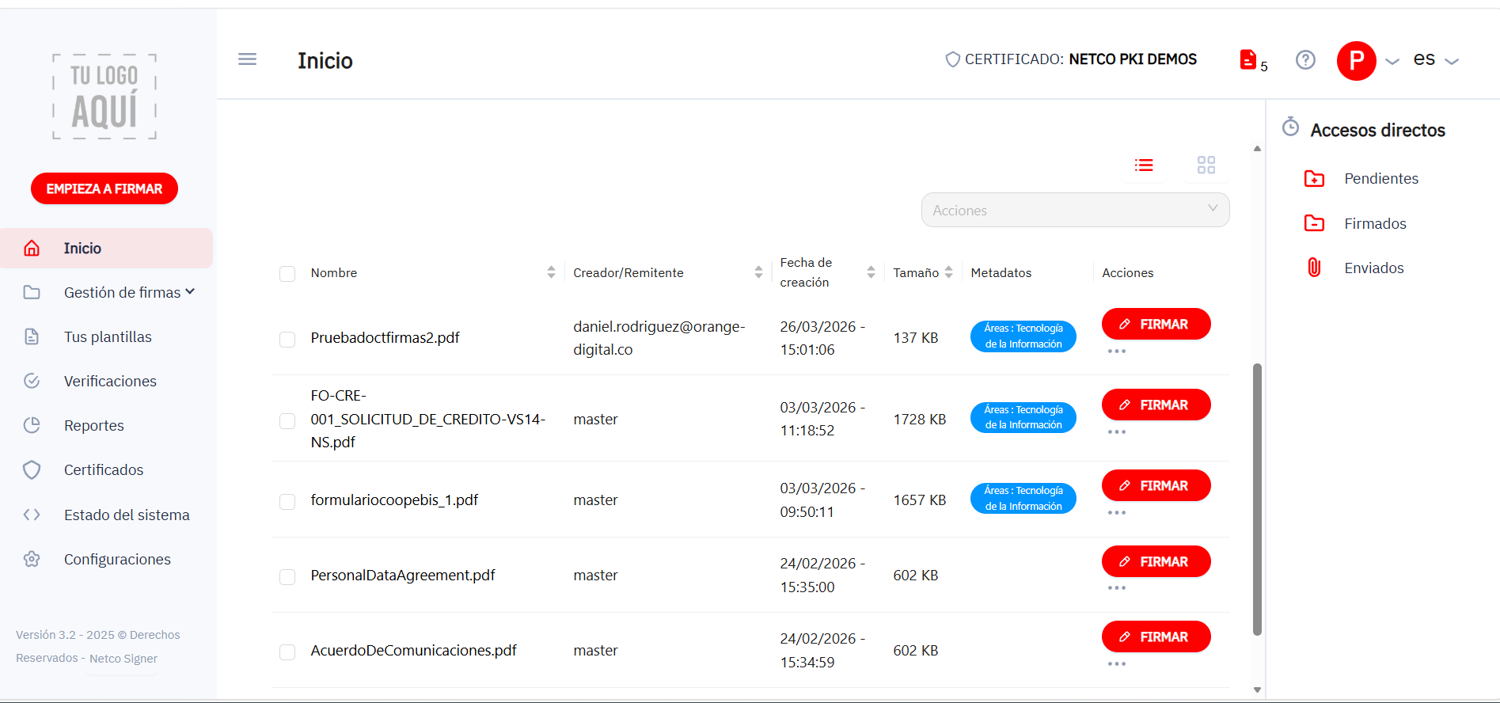Open the Firmados shortcut link
The height and width of the screenshot is (703, 1500).
point(1375,223)
